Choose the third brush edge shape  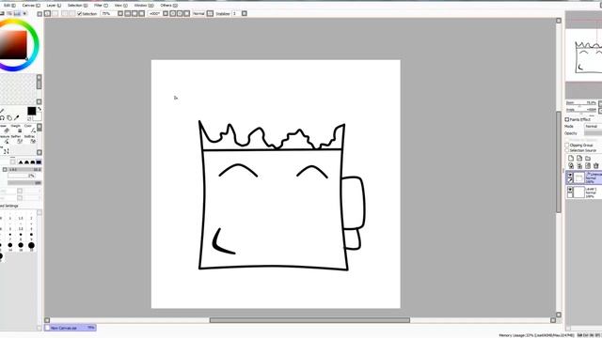33,162
